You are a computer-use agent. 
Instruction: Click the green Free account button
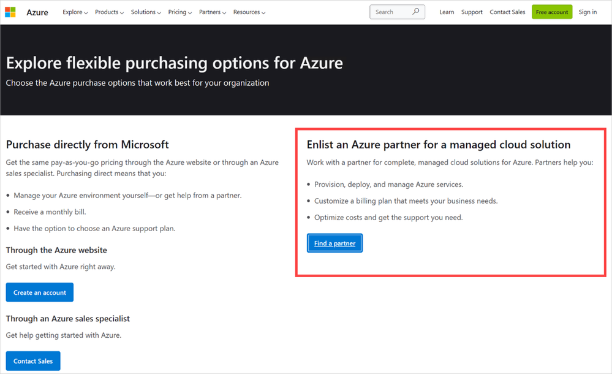(x=552, y=12)
